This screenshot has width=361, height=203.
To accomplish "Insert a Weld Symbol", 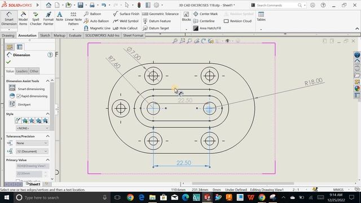I will 126,21.
